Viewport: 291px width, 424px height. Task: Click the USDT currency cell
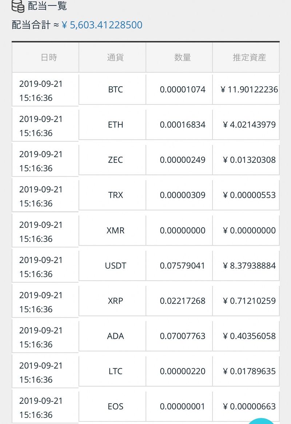click(115, 266)
